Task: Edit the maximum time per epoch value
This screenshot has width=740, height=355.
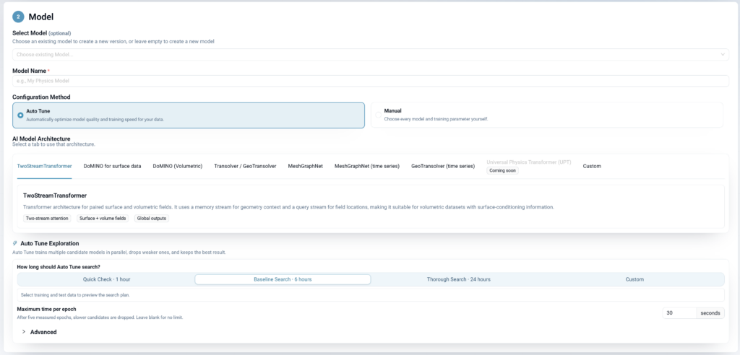Action: pyautogui.click(x=679, y=313)
